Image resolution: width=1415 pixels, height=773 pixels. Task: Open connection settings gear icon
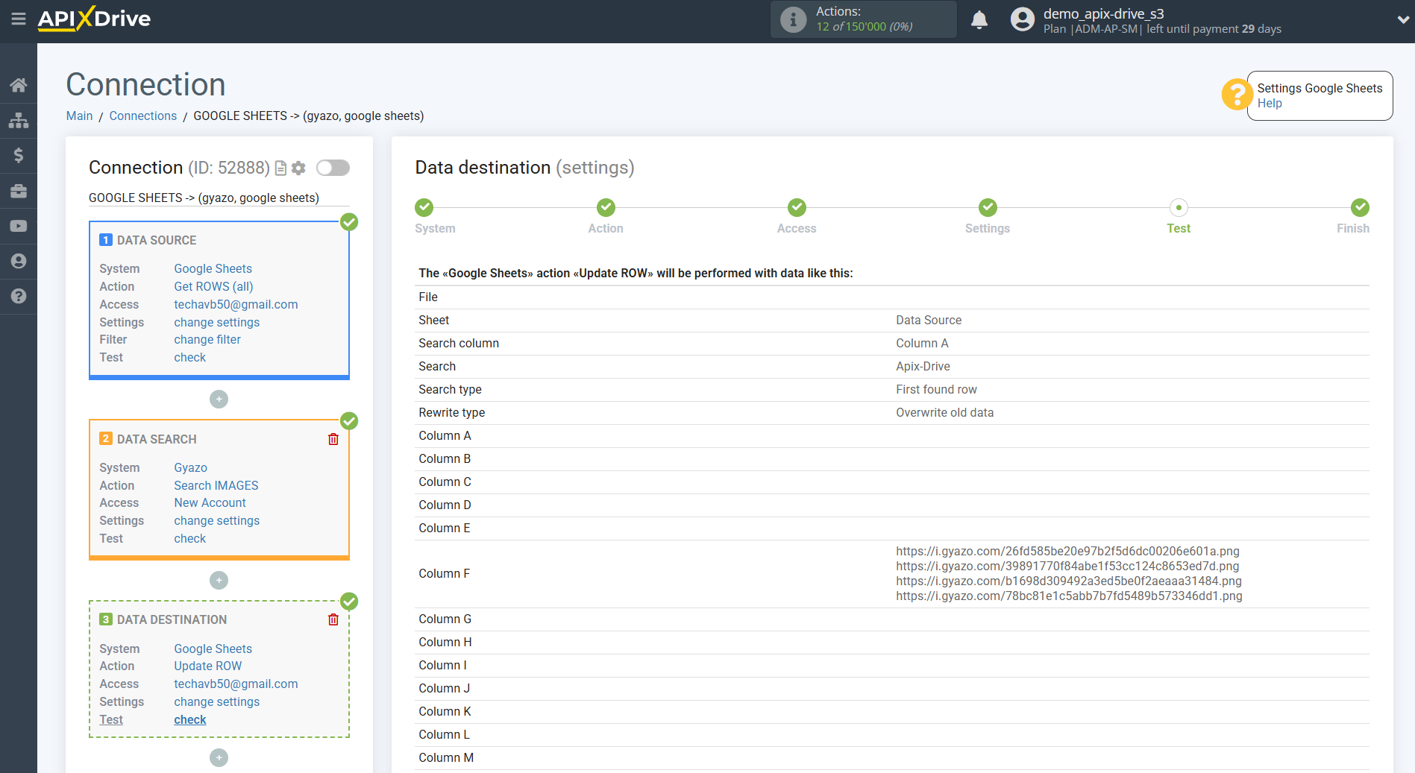coord(298,168)
